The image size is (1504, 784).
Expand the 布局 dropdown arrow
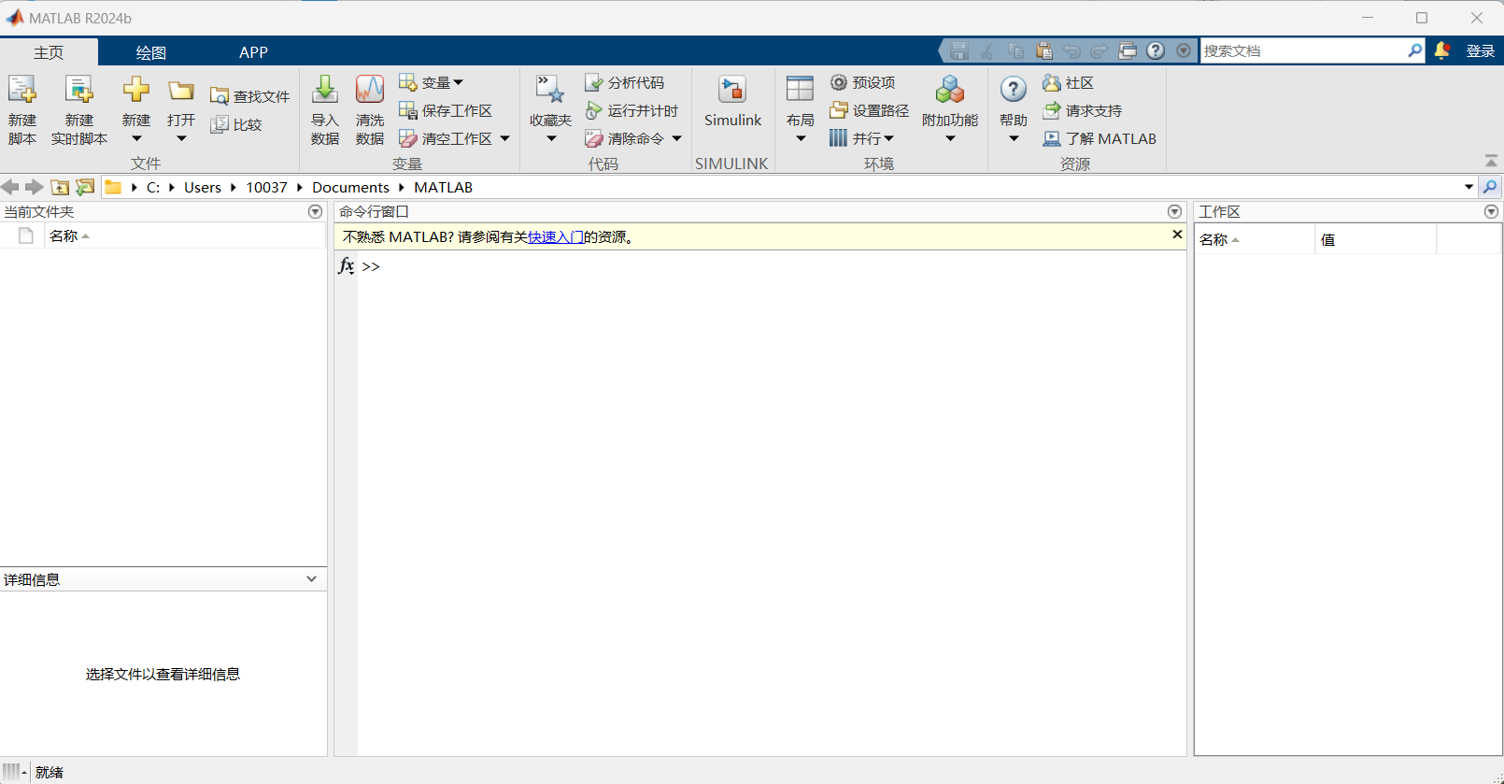801,139
